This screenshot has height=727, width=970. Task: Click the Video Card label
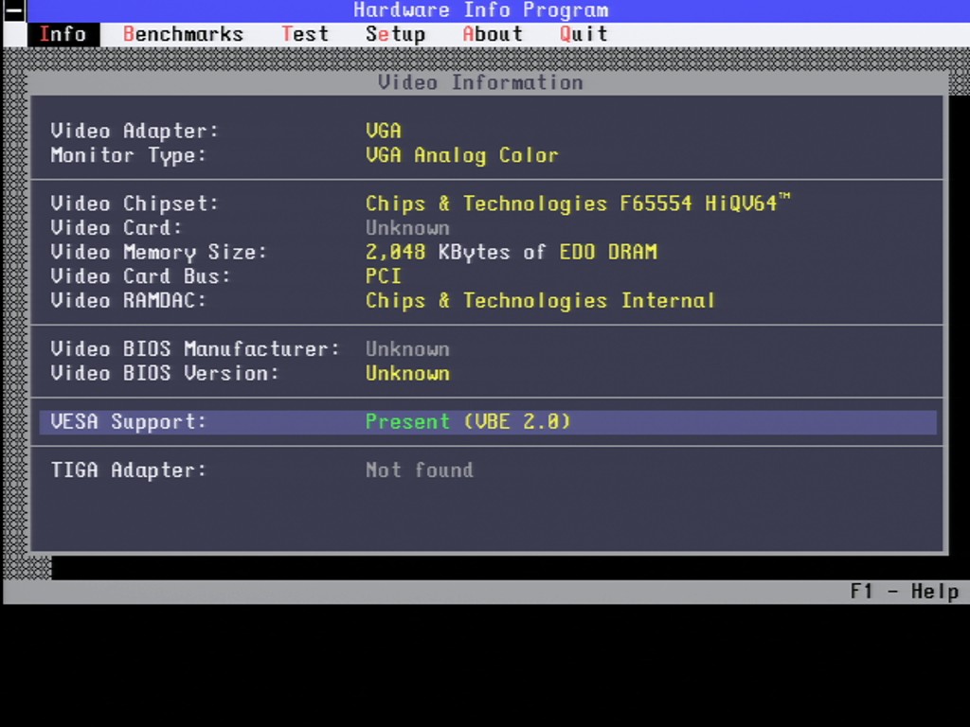coord(117,228)
